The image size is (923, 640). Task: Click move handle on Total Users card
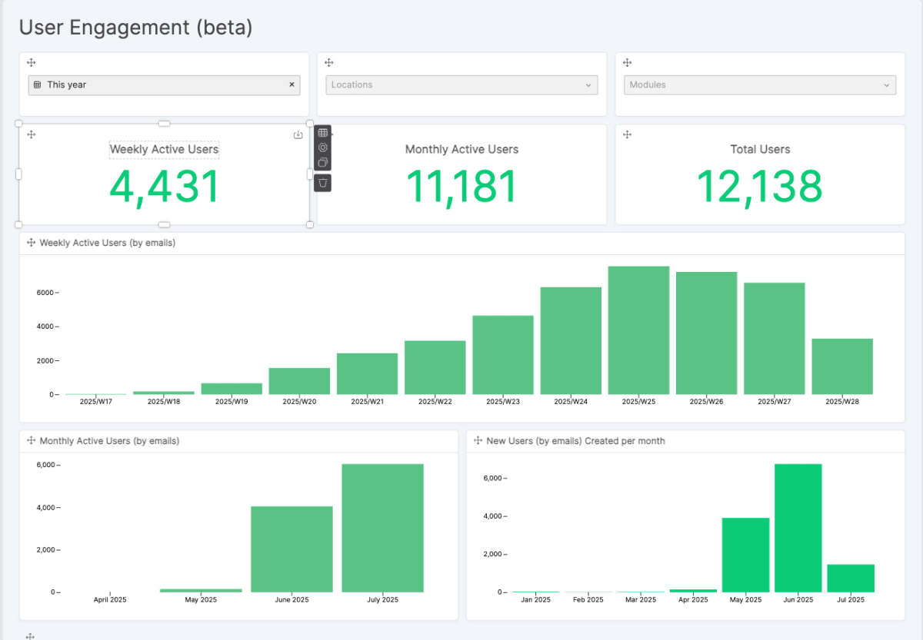[x=627, y=134]
